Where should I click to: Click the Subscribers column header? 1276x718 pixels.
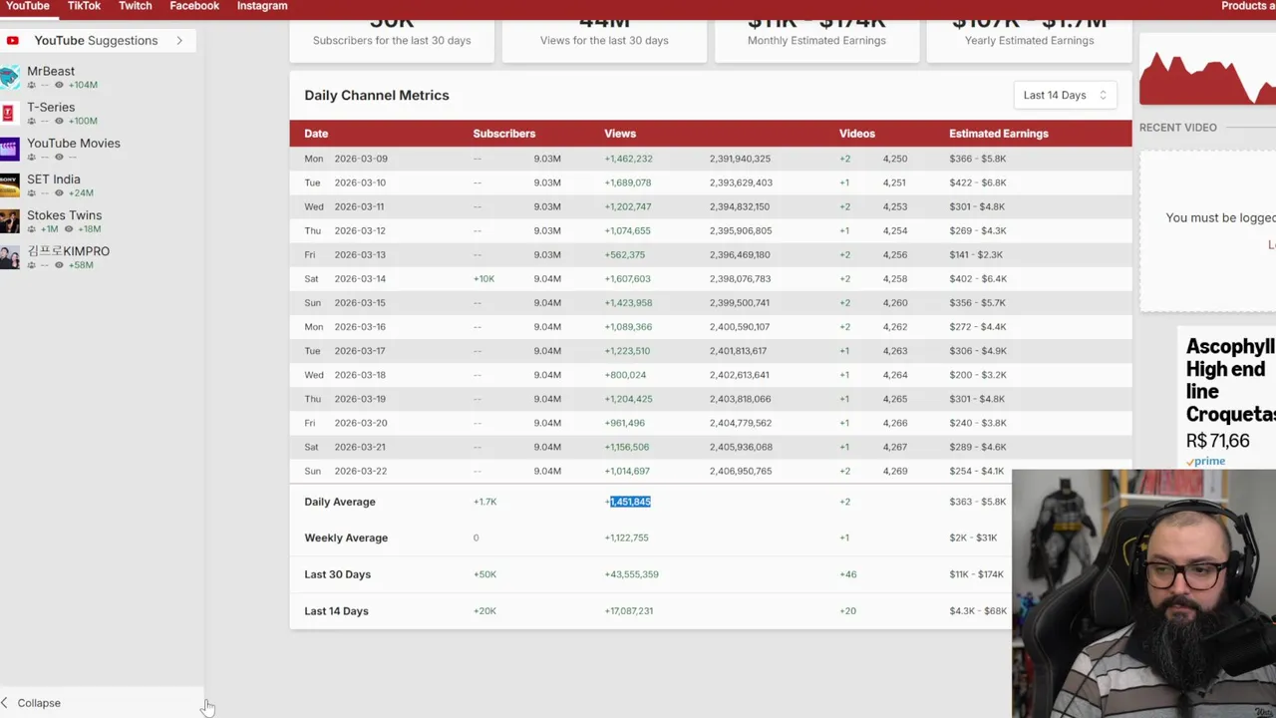click(504, 134)
